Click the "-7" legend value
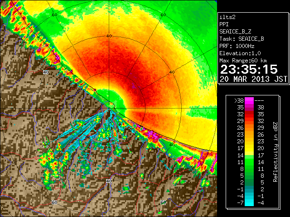Image resolution: width=290 pixels, height=217 pixels. (240, 203)
